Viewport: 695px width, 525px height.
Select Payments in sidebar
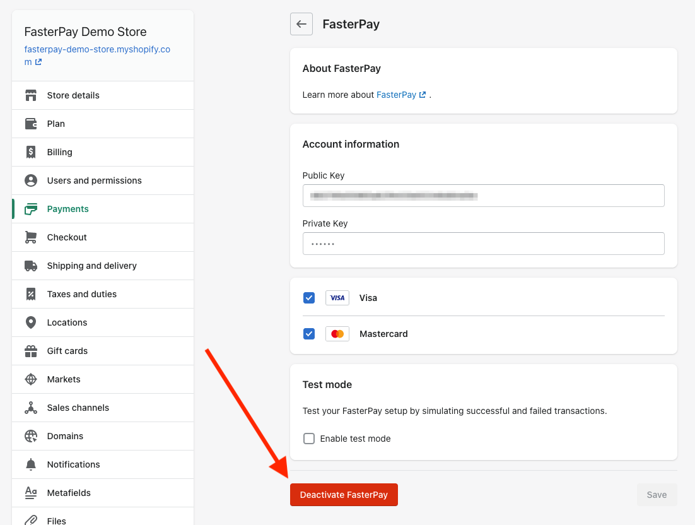click(x=103, y=209)
